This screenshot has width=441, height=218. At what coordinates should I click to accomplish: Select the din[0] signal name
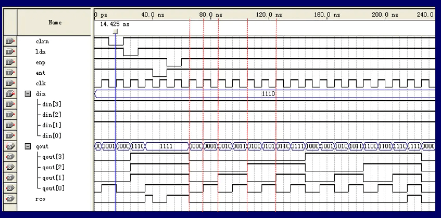point(52,136)
